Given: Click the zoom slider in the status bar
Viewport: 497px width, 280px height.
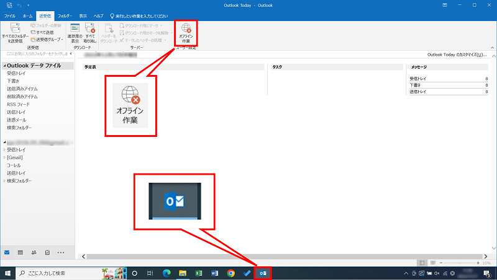Looking at the screenshot, I should point(460,263).
